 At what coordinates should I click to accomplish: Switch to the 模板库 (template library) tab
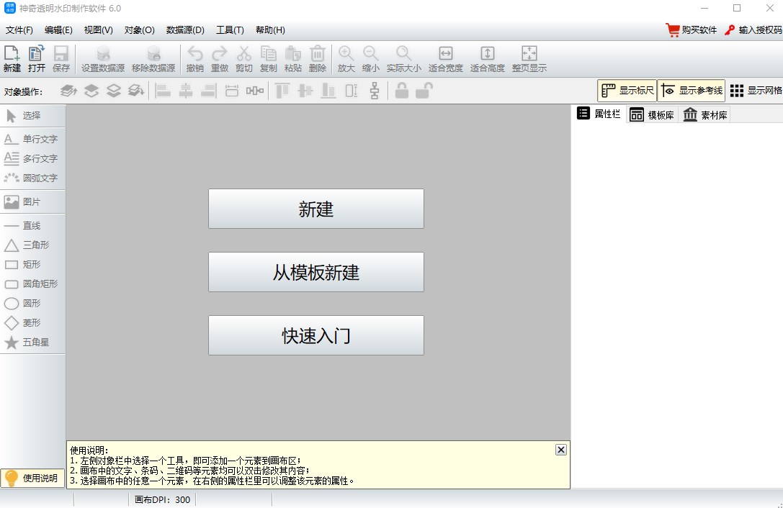point(650,114)
